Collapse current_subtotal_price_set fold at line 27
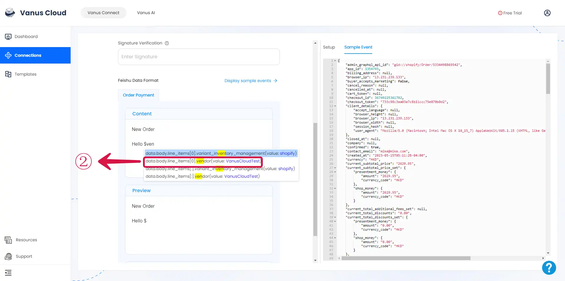Viewport: 565px width, 281px height. (335, 168)
